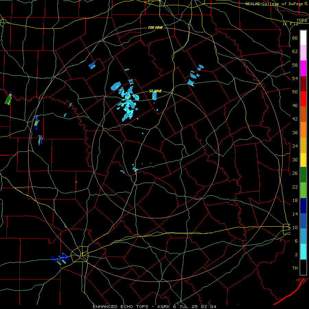
Task: Click the 22 legend value
Action: (295, 187)
